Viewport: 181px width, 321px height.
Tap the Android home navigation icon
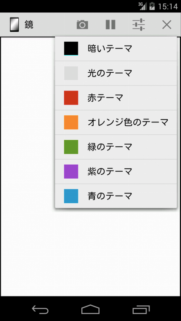[90, 309]
